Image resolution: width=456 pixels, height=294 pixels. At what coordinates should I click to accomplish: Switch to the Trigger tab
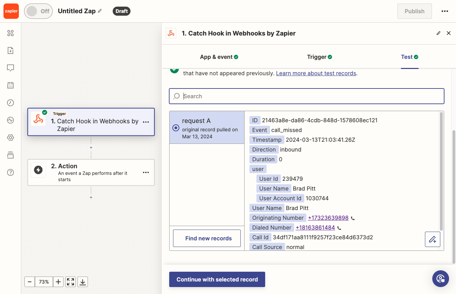(320, 57)
